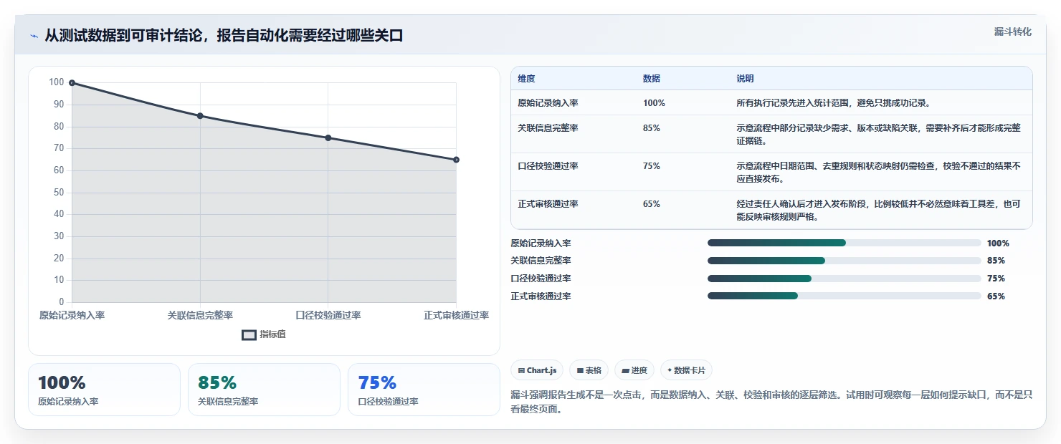1061x444 pixels.
Task: Click the chart data point at value 100
Action: (x=72, y=83)
